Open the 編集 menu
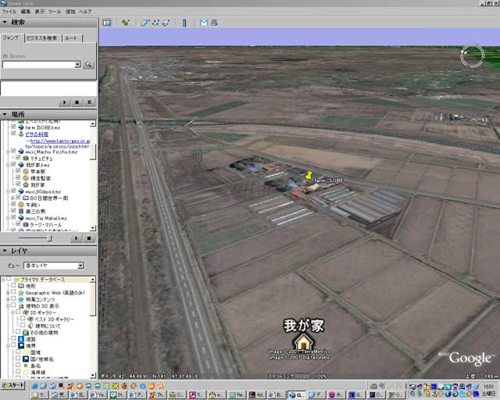Image resolution: width=500 pixels, height=400 pixels. coord(26,12)
